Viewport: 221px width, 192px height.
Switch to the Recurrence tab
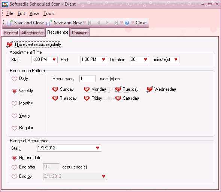(x=58, y=32)
